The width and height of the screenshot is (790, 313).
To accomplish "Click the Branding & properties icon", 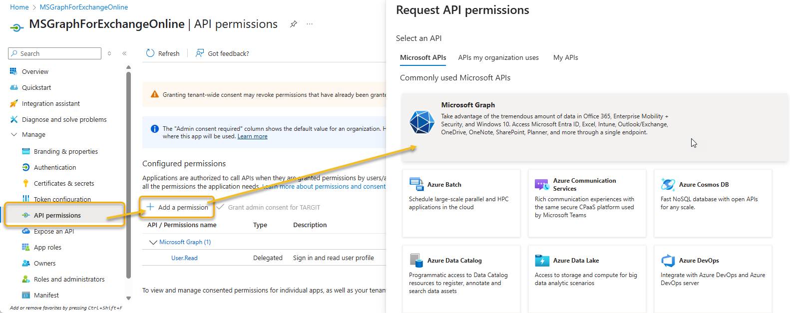I will [x=26, y=151].
